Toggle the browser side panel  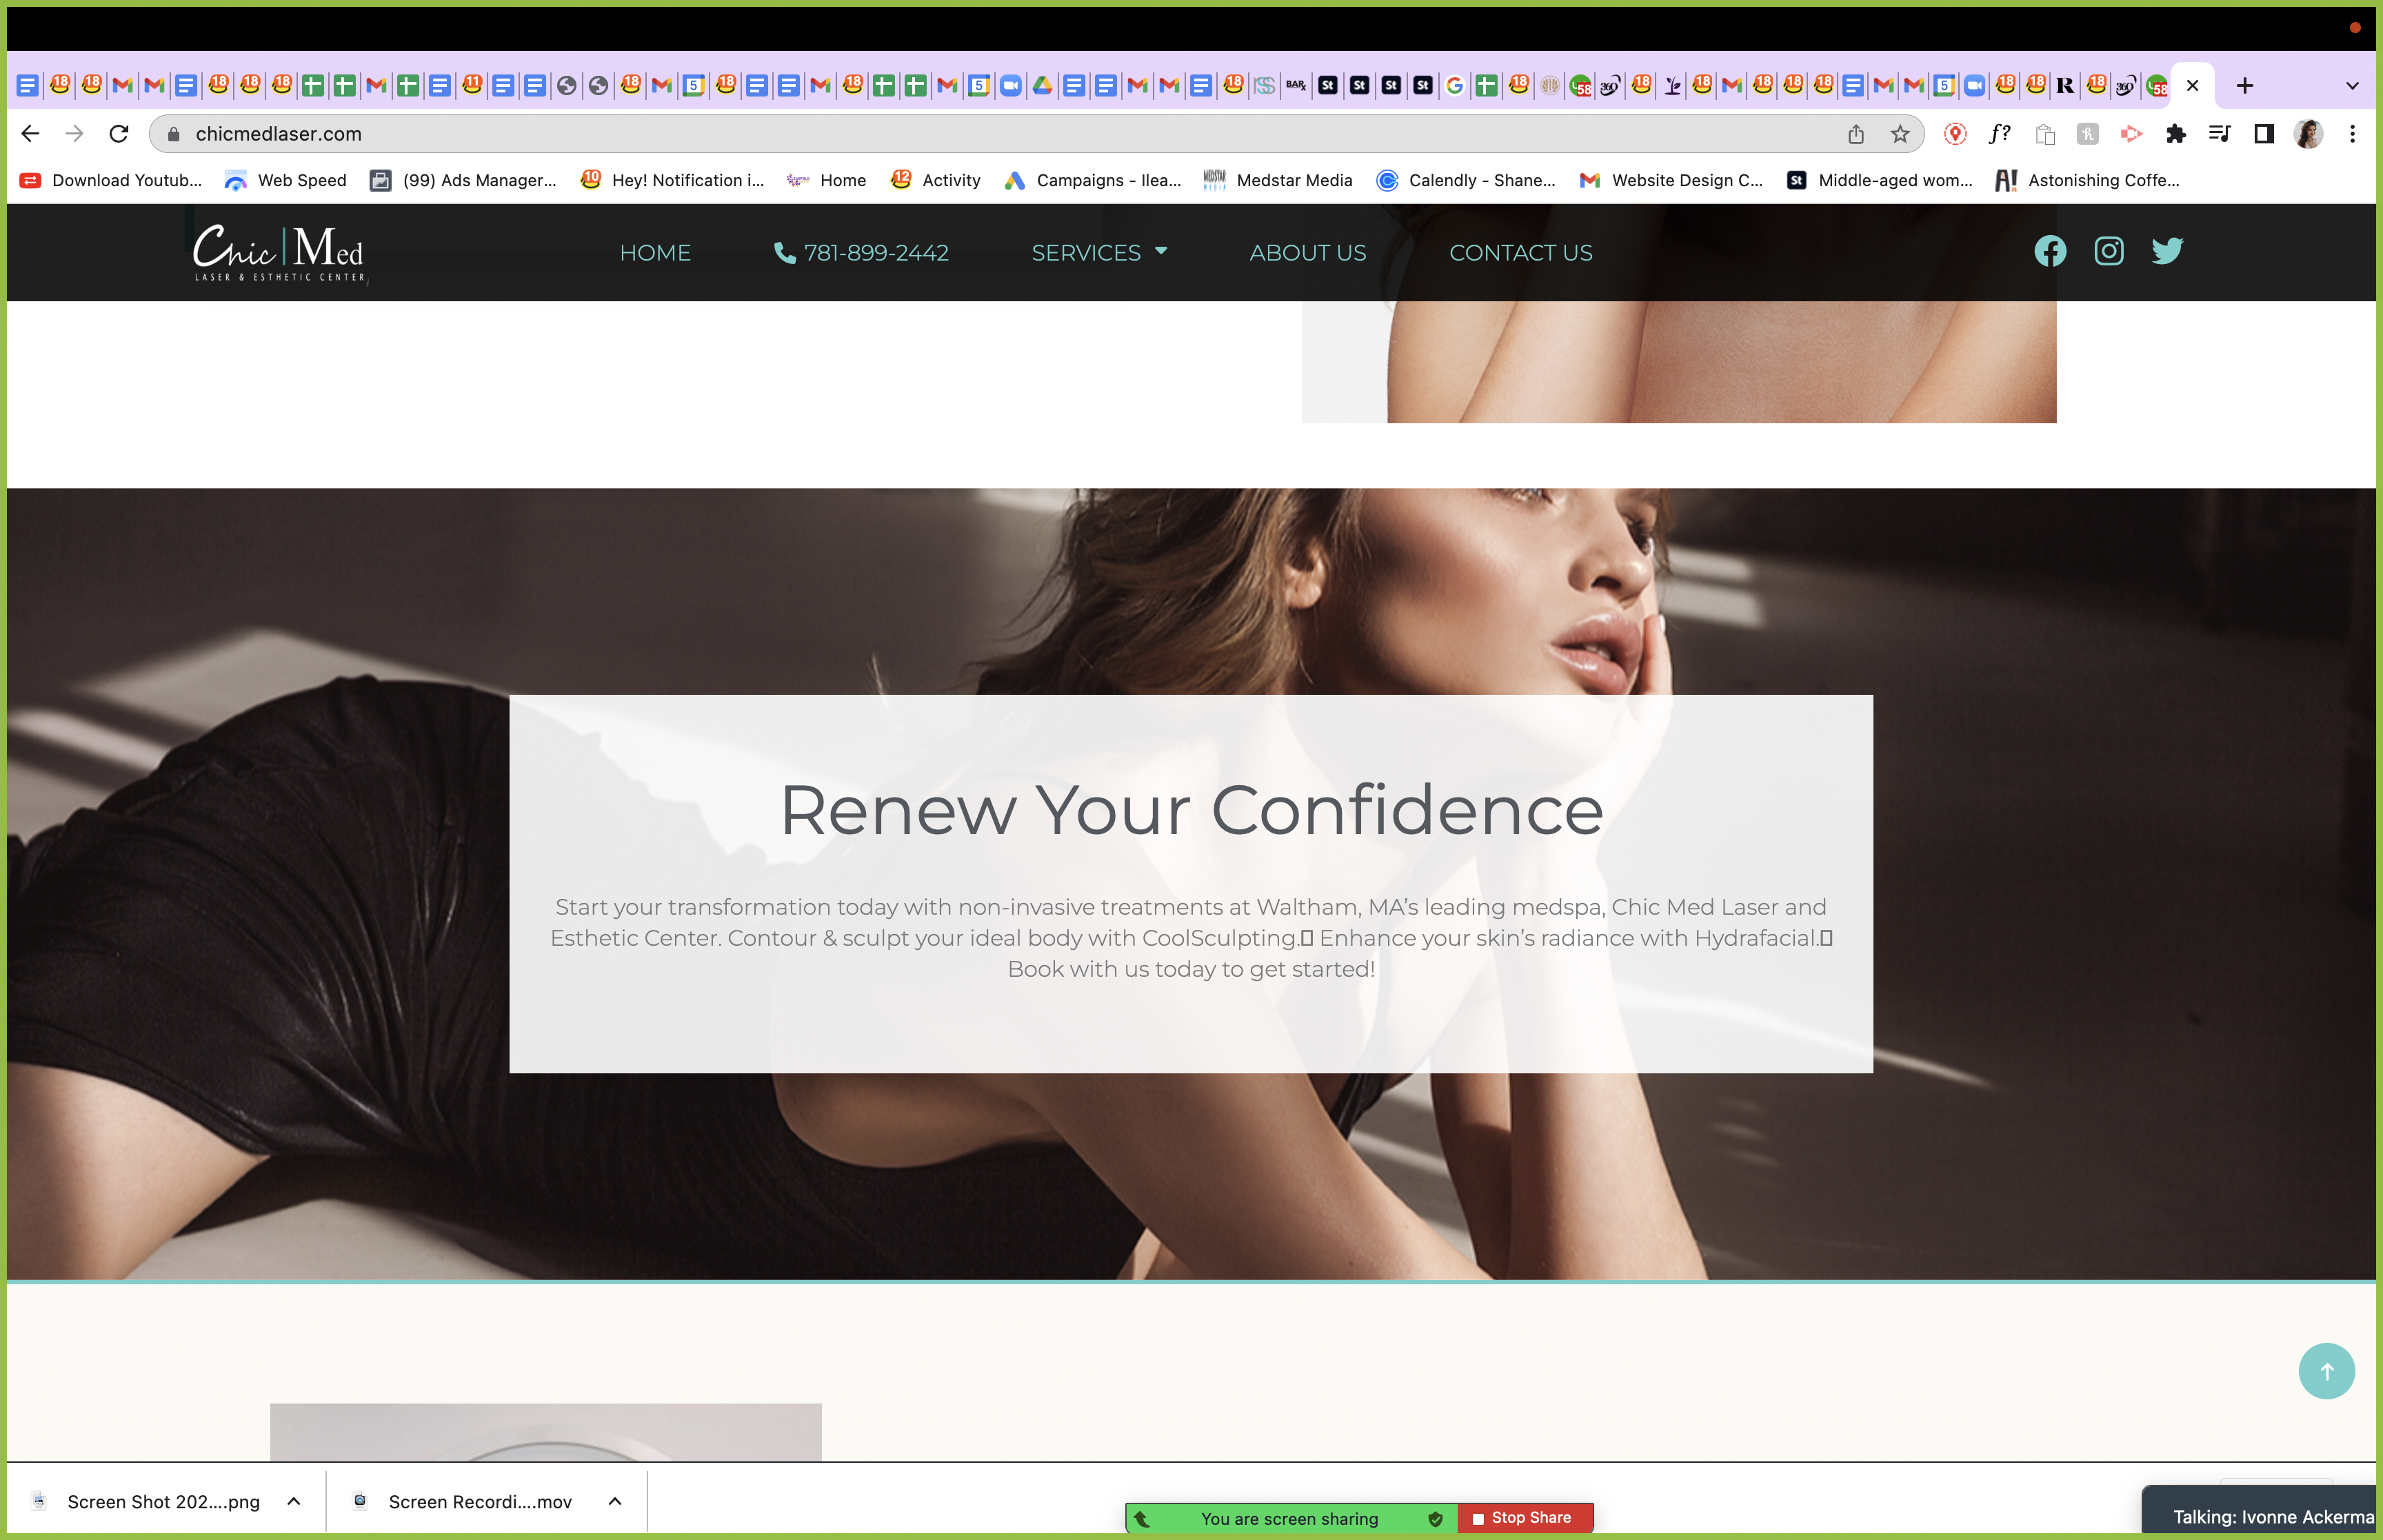(2264, 134)
